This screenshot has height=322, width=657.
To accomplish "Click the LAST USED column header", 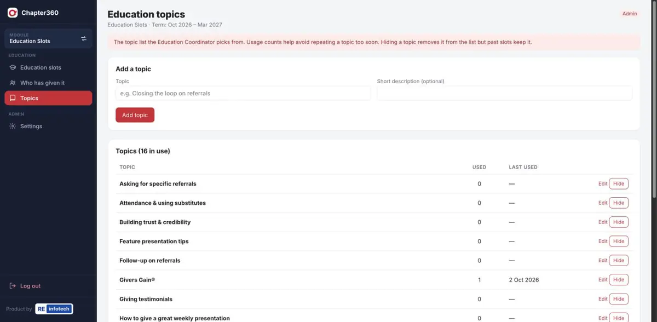I will click(523, 167).
